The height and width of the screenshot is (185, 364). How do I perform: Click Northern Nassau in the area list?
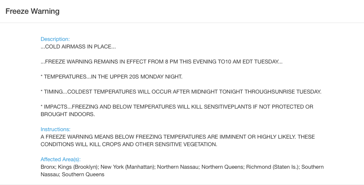pos(178,167)
